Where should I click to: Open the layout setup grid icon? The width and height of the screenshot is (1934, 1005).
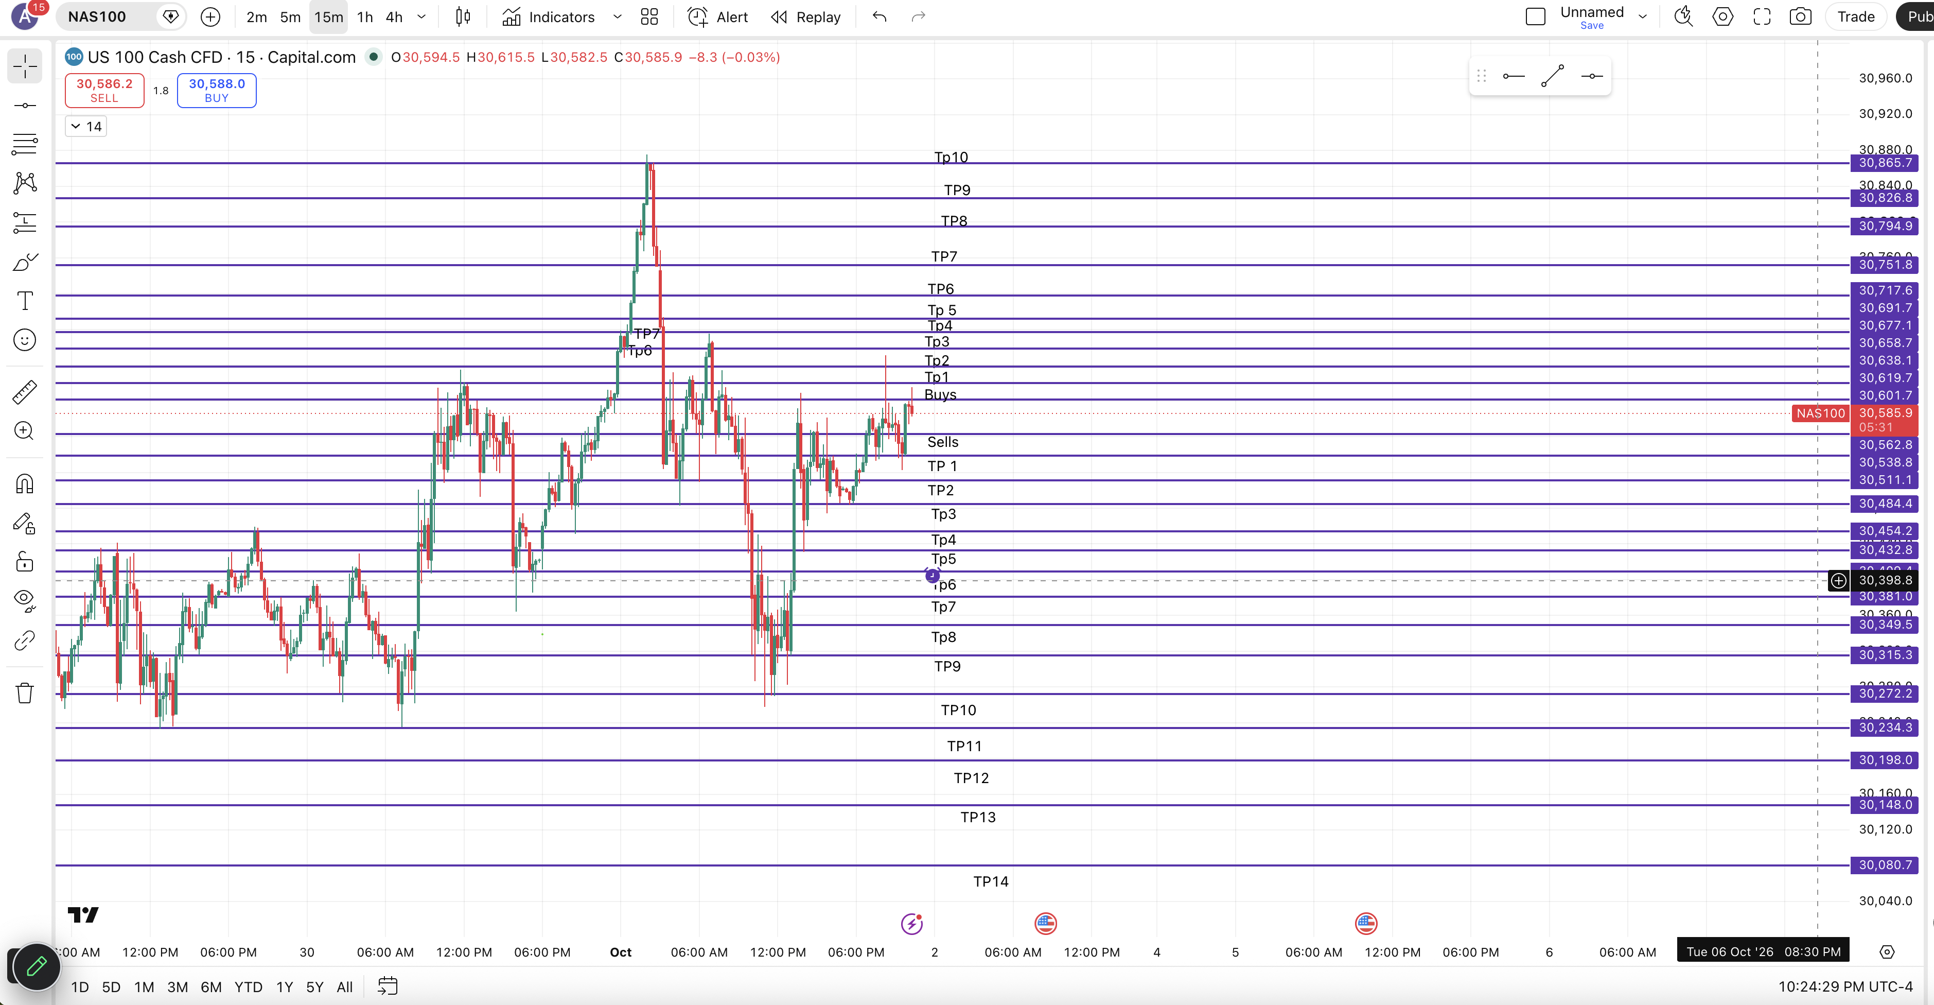tap(649, 16)
